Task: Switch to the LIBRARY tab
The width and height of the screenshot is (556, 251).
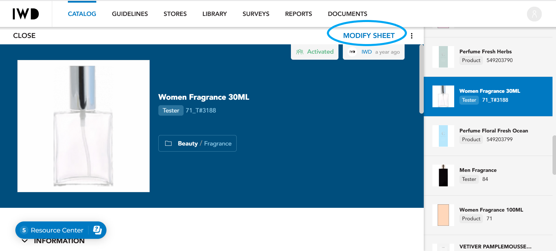Action: point(215,14)
